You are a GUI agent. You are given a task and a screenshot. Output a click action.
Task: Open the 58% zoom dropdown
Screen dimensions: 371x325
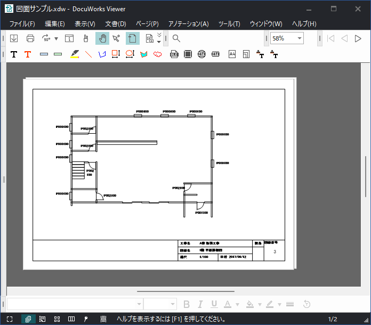(x=300, y=38)
